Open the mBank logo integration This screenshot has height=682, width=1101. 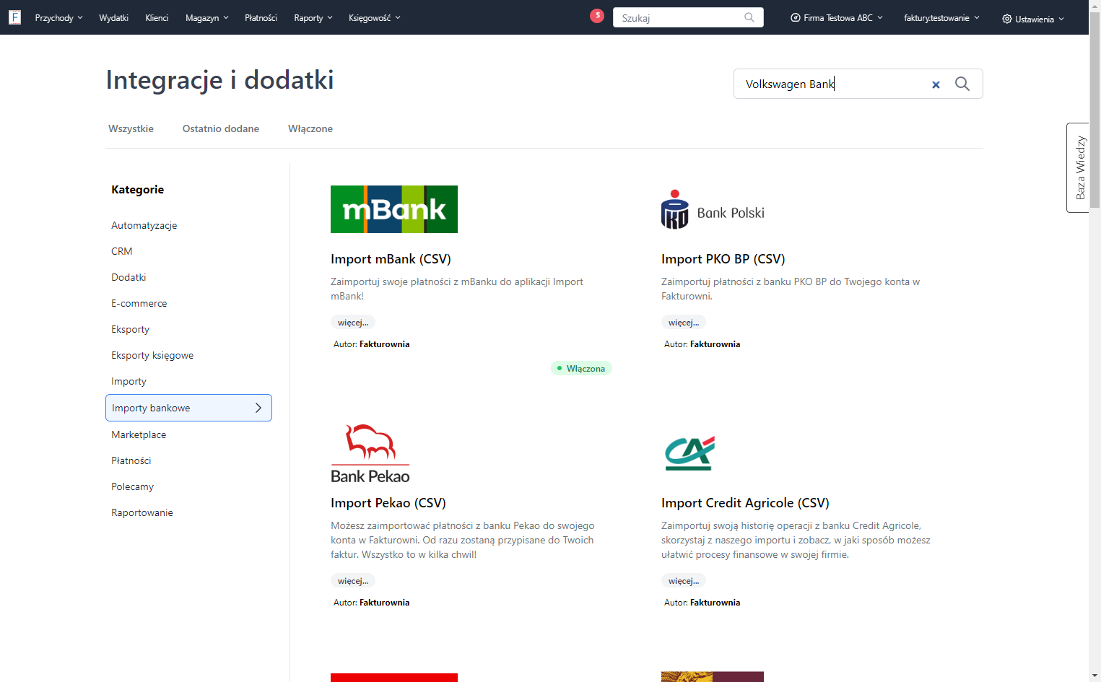coord(394,209)
